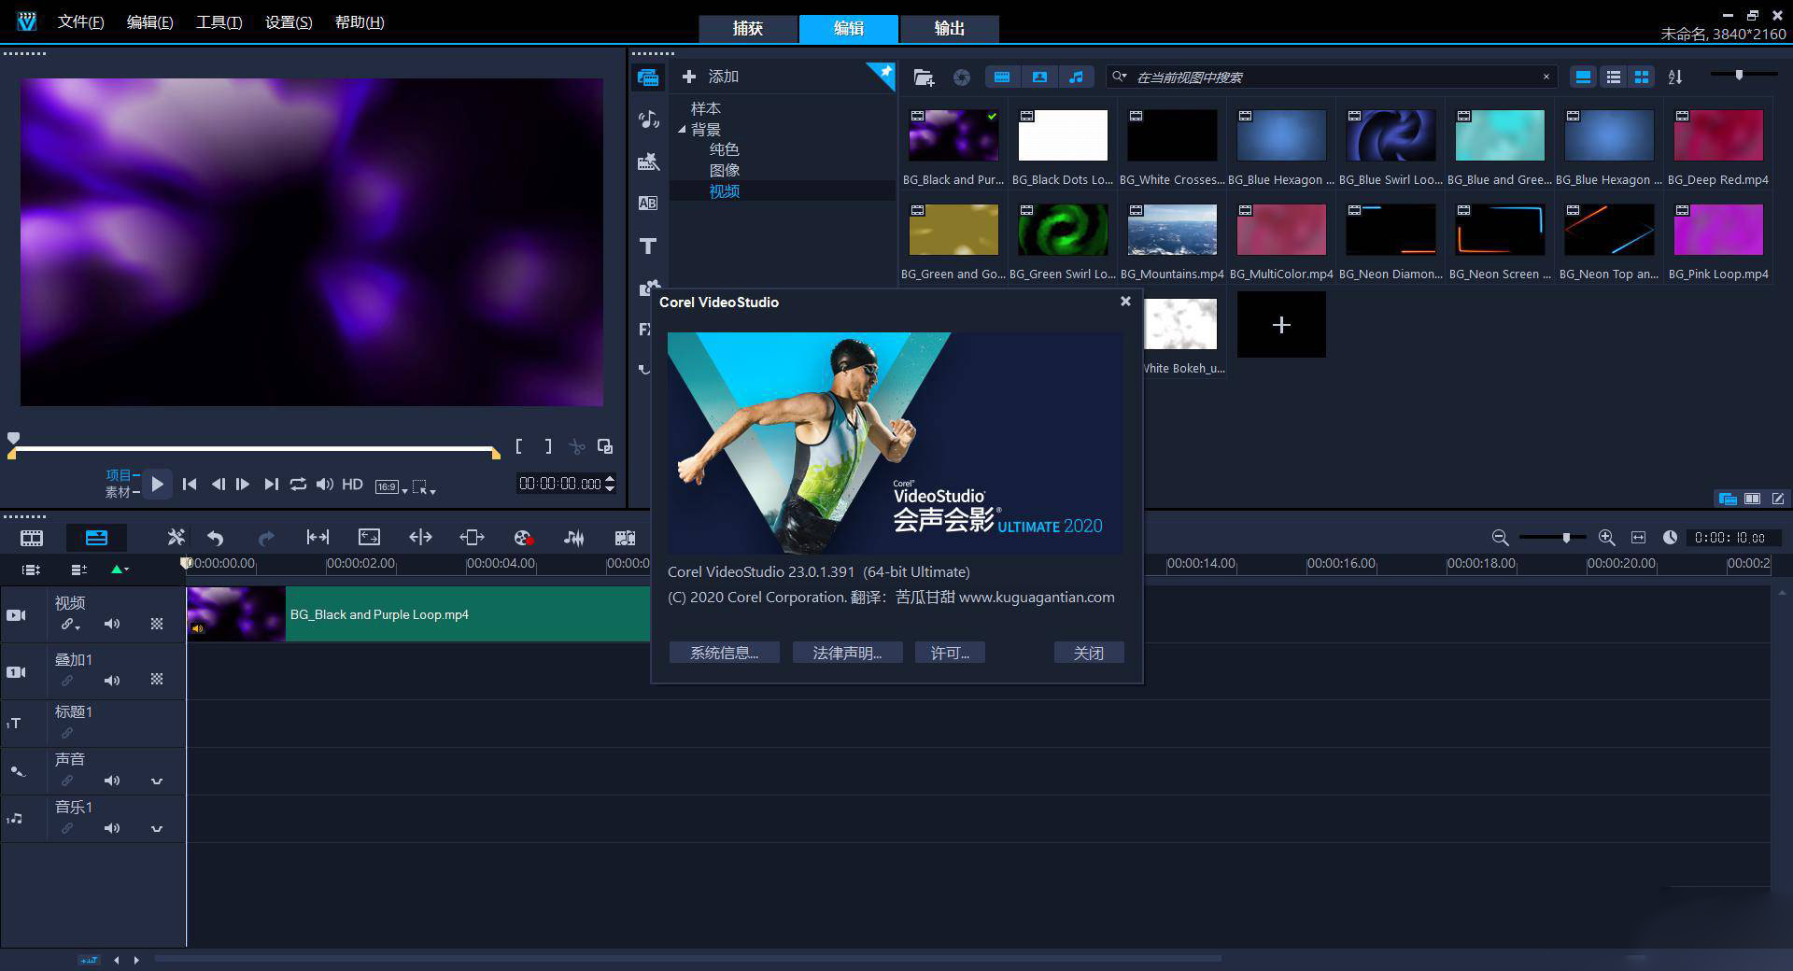Image resolution: width=1793 pixels, height=971 pixels.
Task: Toggle HD preview mode
Action: [x=352, y=484]
